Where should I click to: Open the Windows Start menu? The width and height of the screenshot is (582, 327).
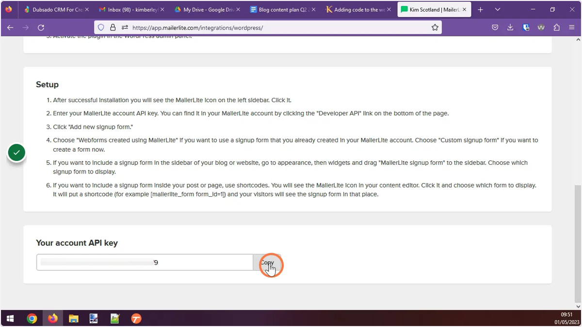click(10, 318)
